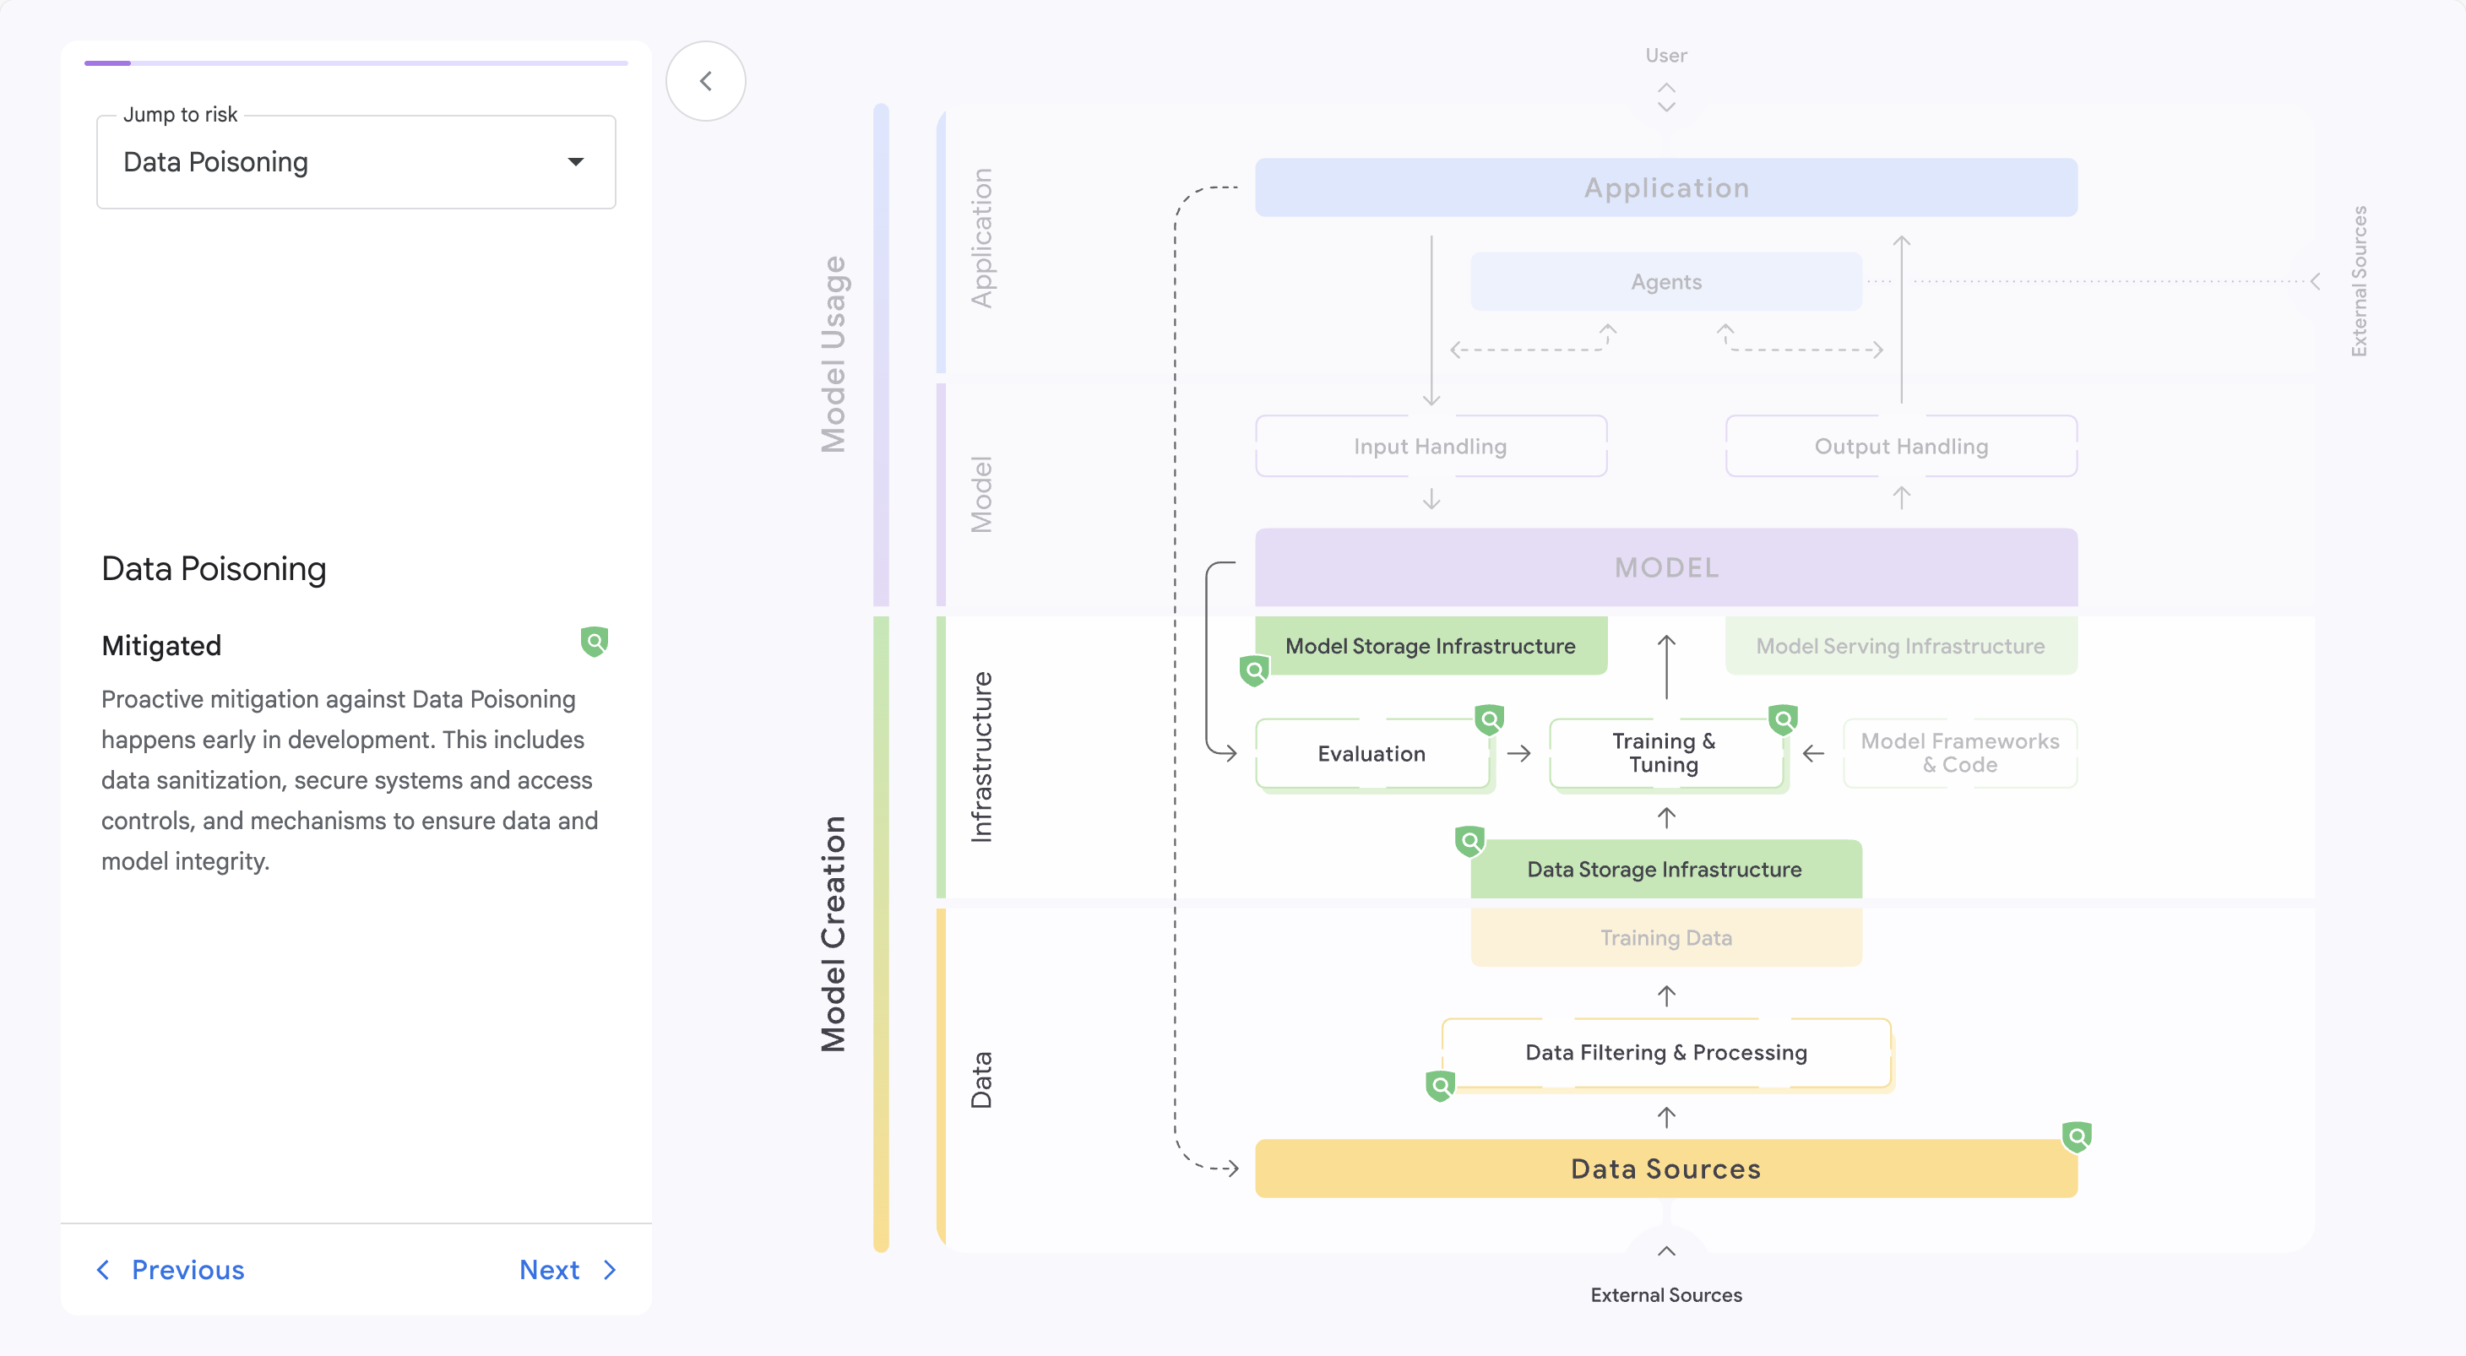Collapse the side panel with back chevron

coord(705,81)
